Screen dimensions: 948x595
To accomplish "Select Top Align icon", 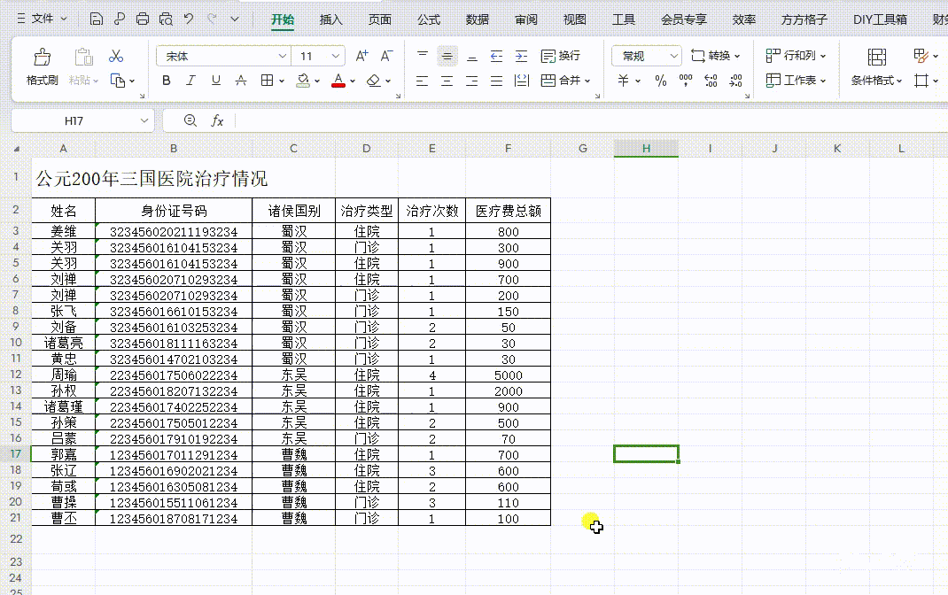I will [x=423, y=56].
